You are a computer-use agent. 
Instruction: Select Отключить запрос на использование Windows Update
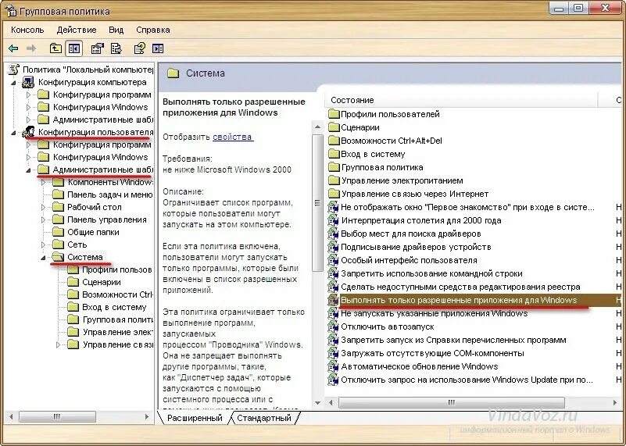(x=467, y=380)
